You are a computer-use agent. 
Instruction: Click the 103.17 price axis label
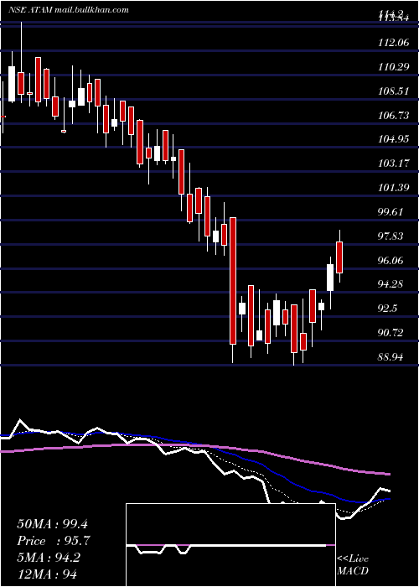[x=394, y=164]
